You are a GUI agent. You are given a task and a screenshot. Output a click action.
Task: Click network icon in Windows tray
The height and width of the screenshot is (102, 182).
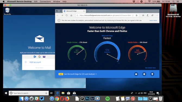click(139, 93)
